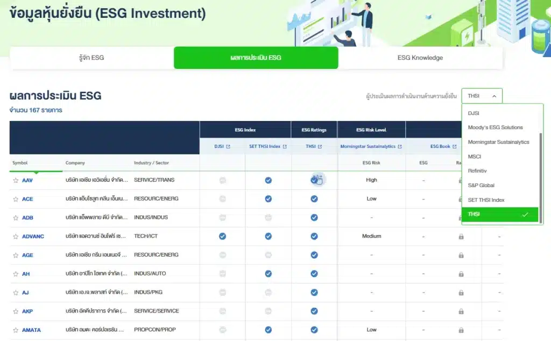Image resolution: width=551 pixels, height=341 pixels.
Task: Star the ACE stock as favorite
Action: click(16, 199)
